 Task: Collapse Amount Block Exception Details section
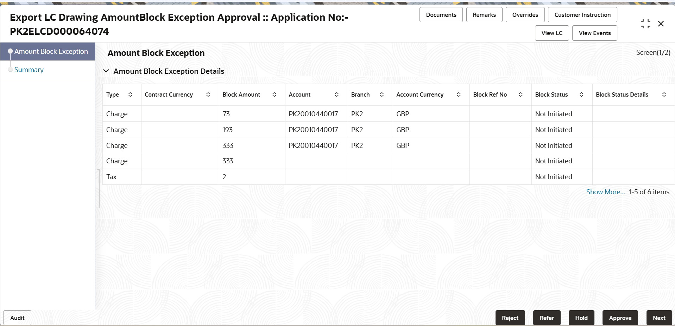[106, 71]
